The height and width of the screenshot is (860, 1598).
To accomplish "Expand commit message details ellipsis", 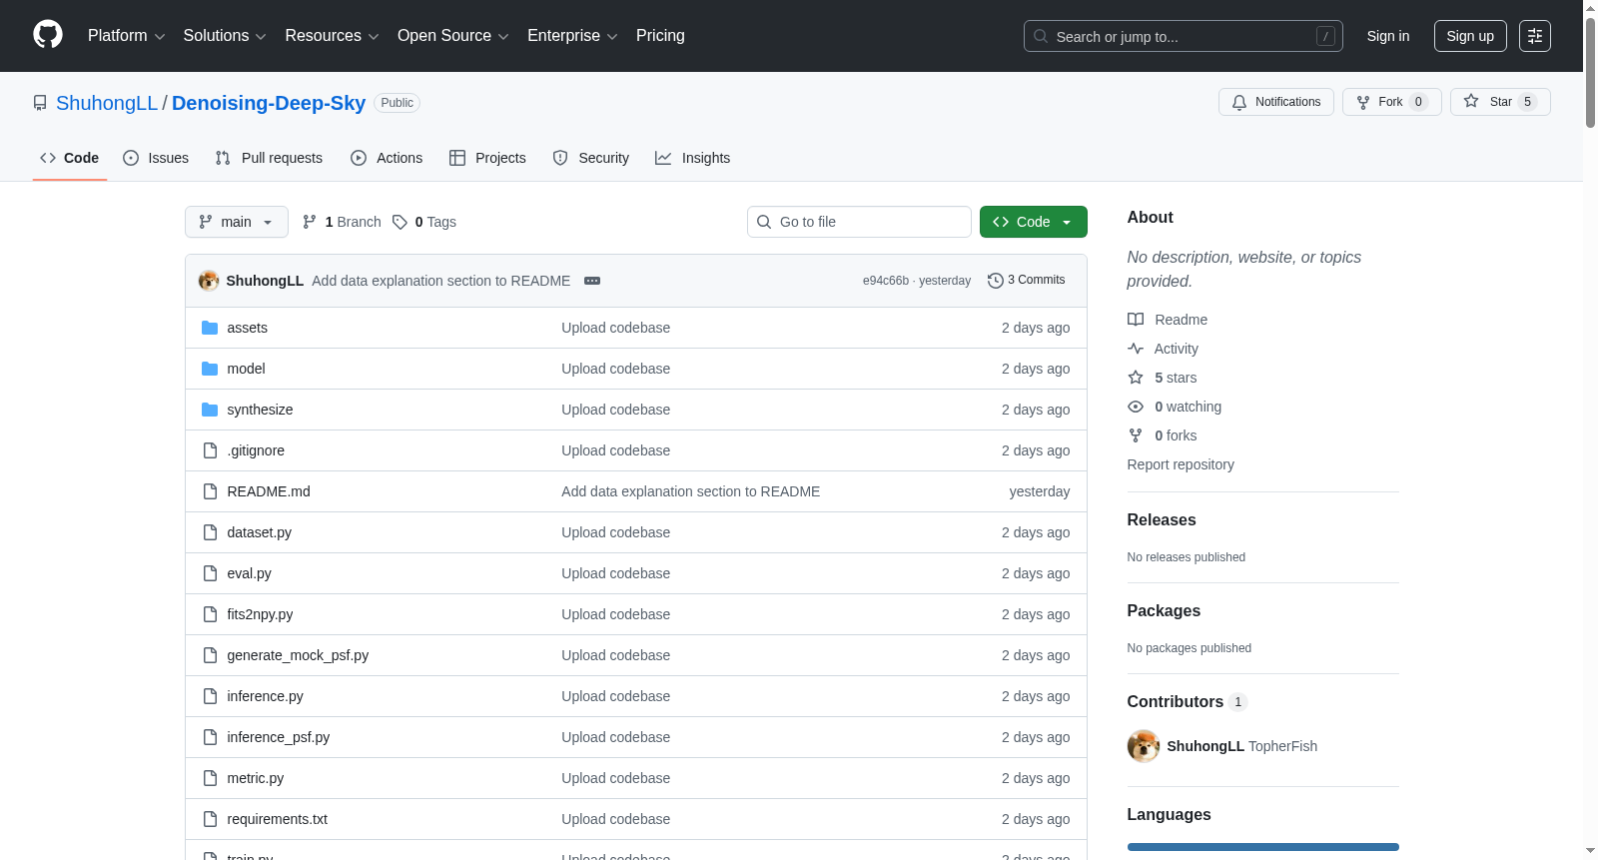I will point(592,281).
